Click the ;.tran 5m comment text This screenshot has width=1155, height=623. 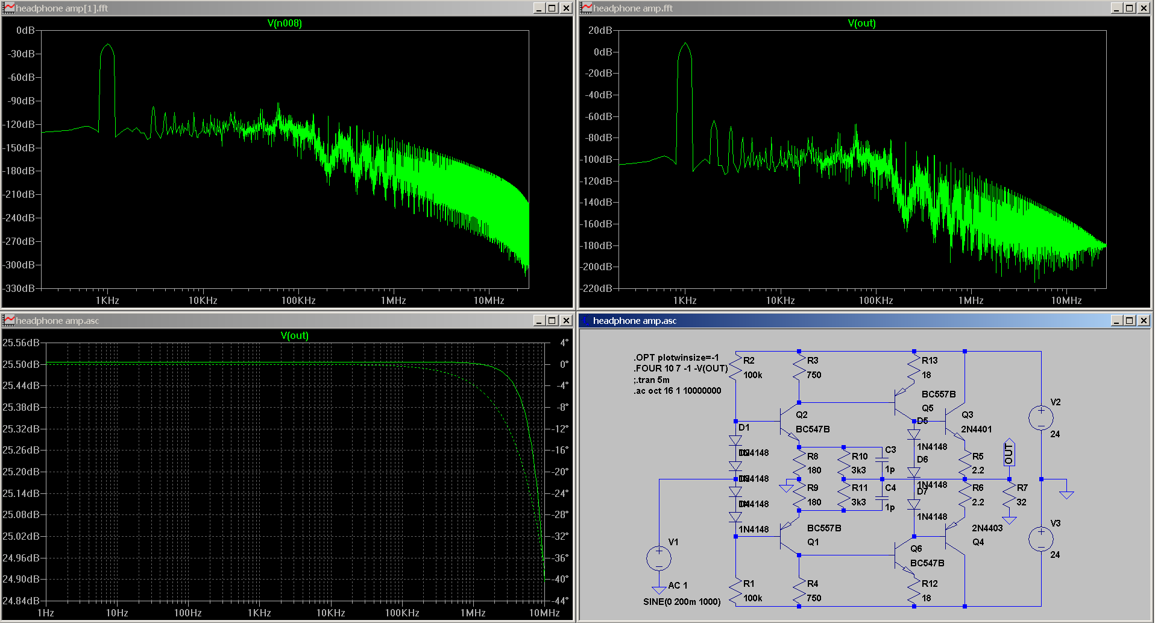coord(652,380)
